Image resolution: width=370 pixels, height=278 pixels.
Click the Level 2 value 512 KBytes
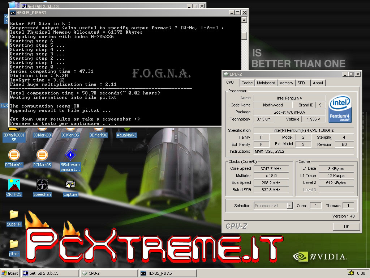pos(336,183)
